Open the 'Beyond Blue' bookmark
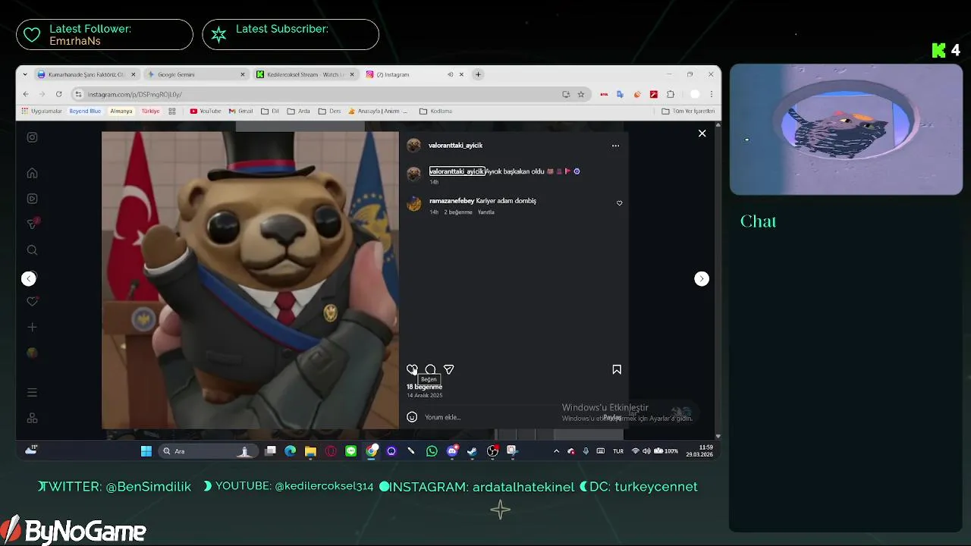 tap(85, 111)
